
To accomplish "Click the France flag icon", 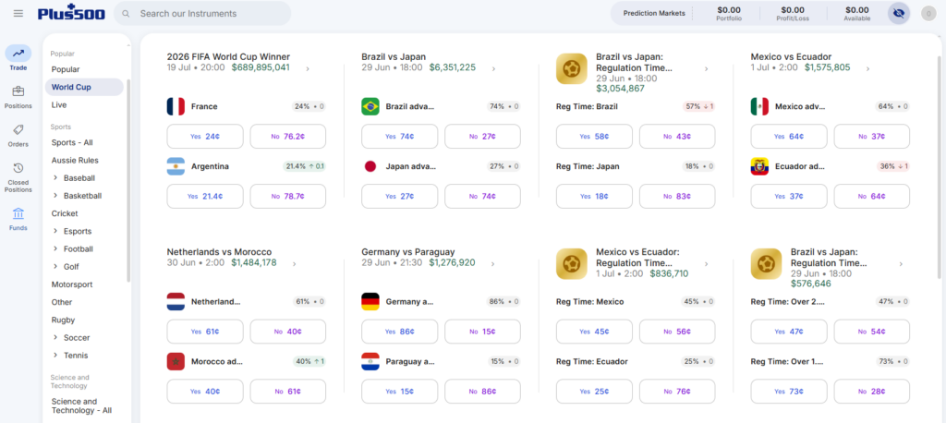I will tap(176, 107).
